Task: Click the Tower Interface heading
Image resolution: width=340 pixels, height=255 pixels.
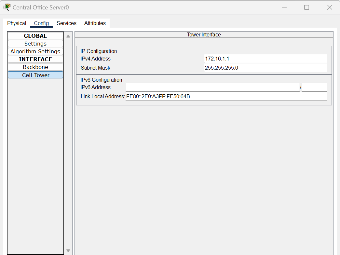Action: pyautogui.click(x=204, y=35)
